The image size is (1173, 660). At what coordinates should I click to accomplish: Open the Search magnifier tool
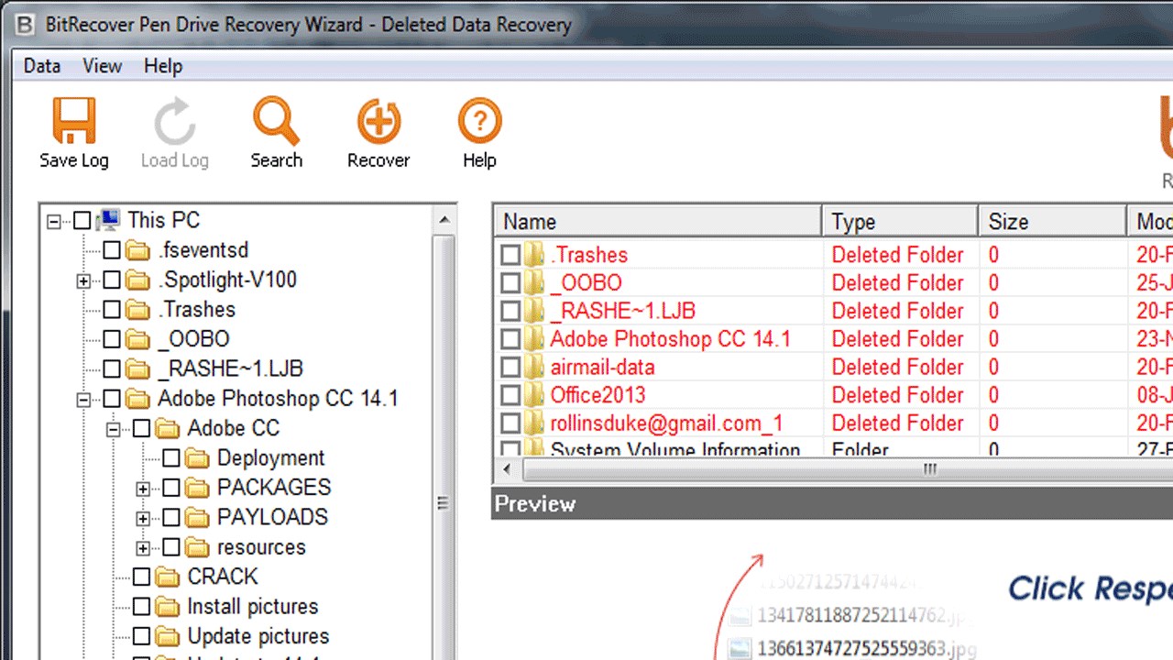pyautogui.click(x=276, y=121)
